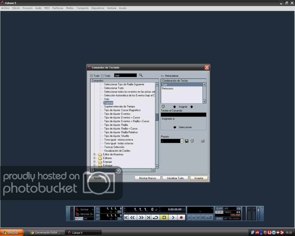Delete key combination with trash icon above Teclee el Comando
This screenshot has width=295, height=236.
point(163,107)
